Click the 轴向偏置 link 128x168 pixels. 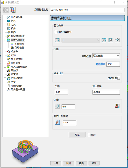coord(100,64)
